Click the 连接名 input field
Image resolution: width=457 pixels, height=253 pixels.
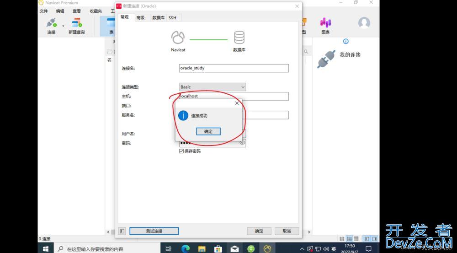click(x=234, y=68)
